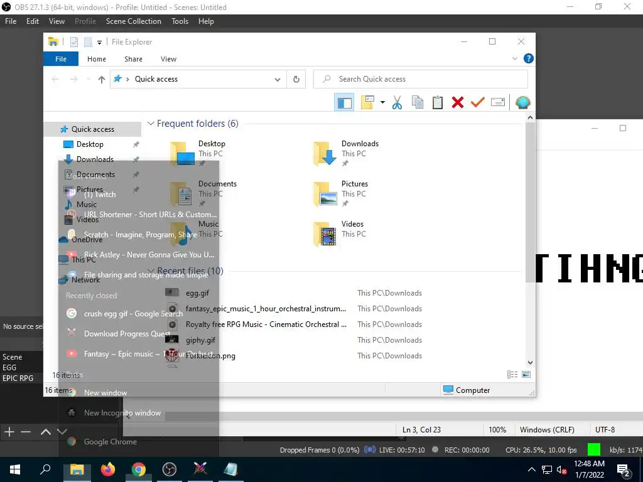Switch to details view icon
Image resolution: width=643 pixels, height=482 pixels.
pos(512,374)
